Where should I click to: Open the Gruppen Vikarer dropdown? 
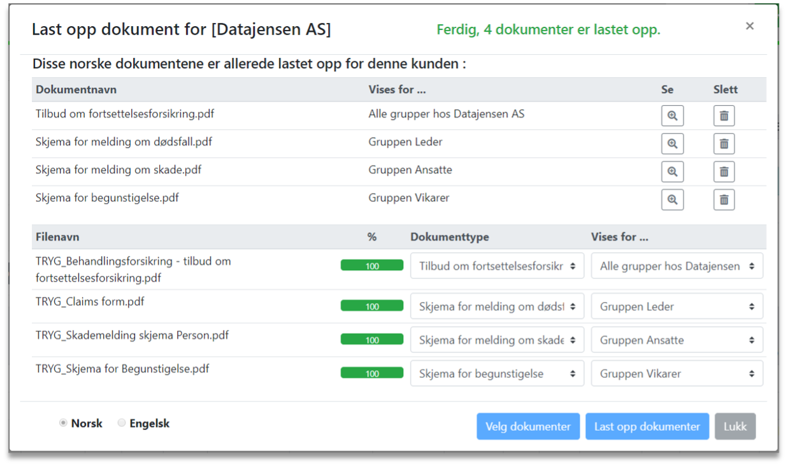[677, 374]
